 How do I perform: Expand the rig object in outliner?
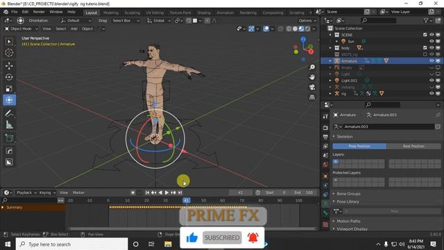click(330, 93)
